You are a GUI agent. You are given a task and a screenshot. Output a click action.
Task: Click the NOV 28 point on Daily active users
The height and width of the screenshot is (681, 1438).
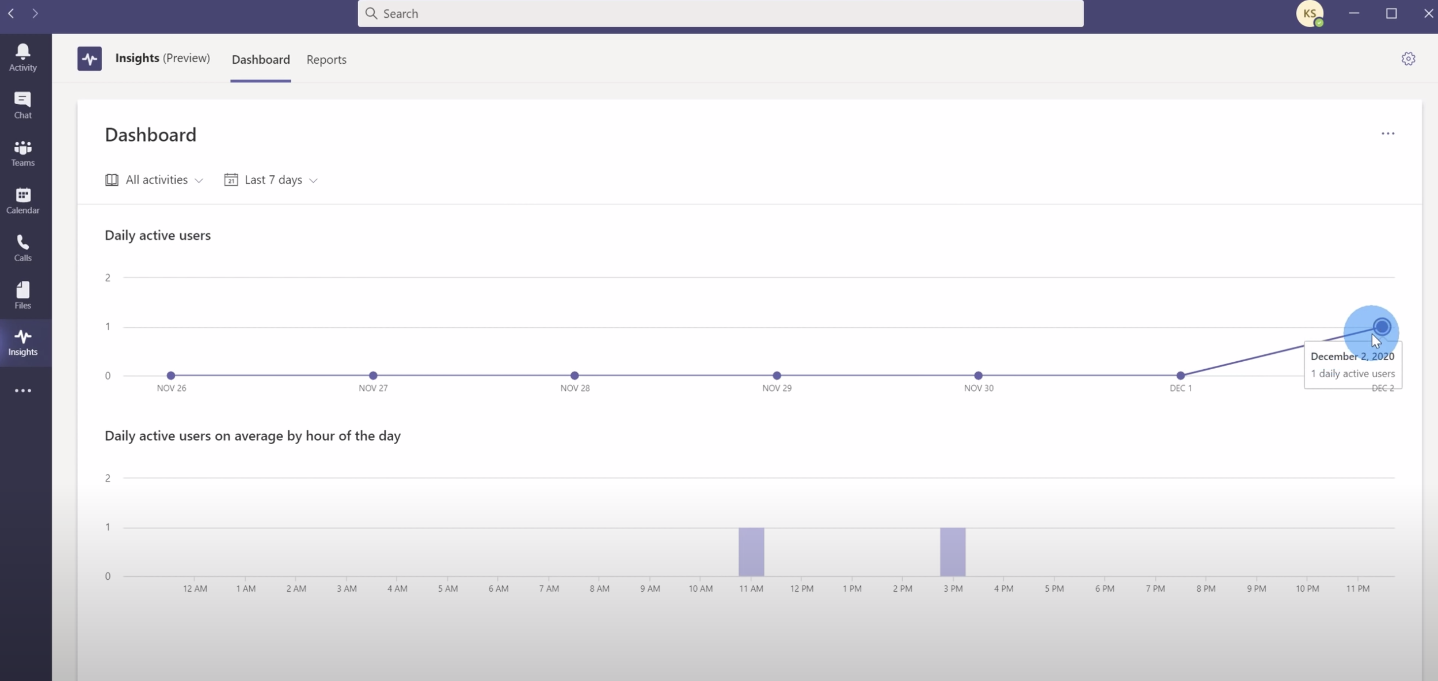click(575, 375)
